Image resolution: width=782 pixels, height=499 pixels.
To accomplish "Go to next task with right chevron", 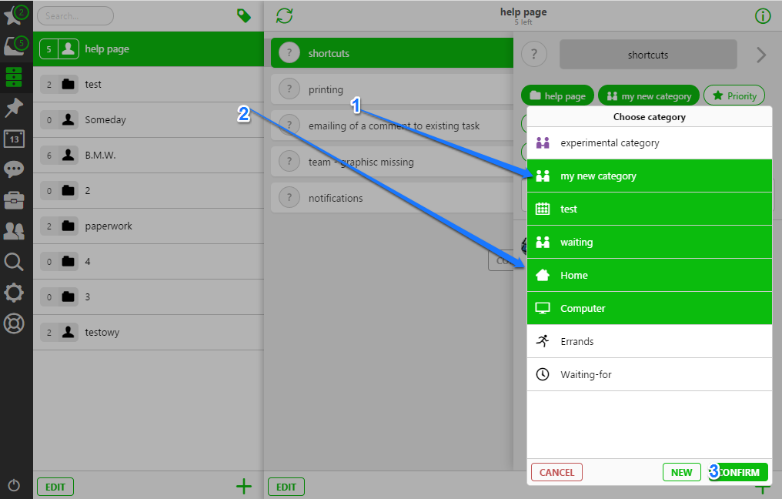I will click(x=760, y=55).
